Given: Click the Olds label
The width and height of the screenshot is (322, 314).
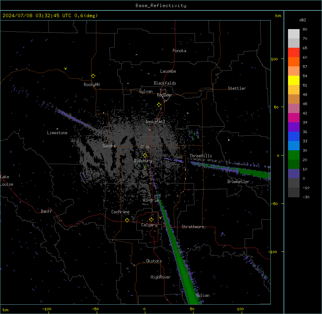Looking at the screenshot, I should click(145, 147).
